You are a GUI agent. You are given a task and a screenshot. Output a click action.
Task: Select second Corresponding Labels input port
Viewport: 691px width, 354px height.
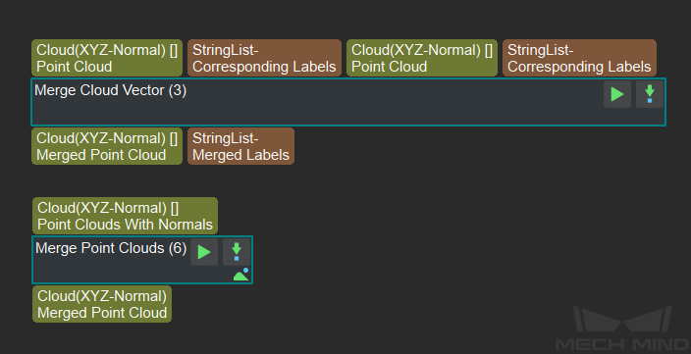coord(579,58)
